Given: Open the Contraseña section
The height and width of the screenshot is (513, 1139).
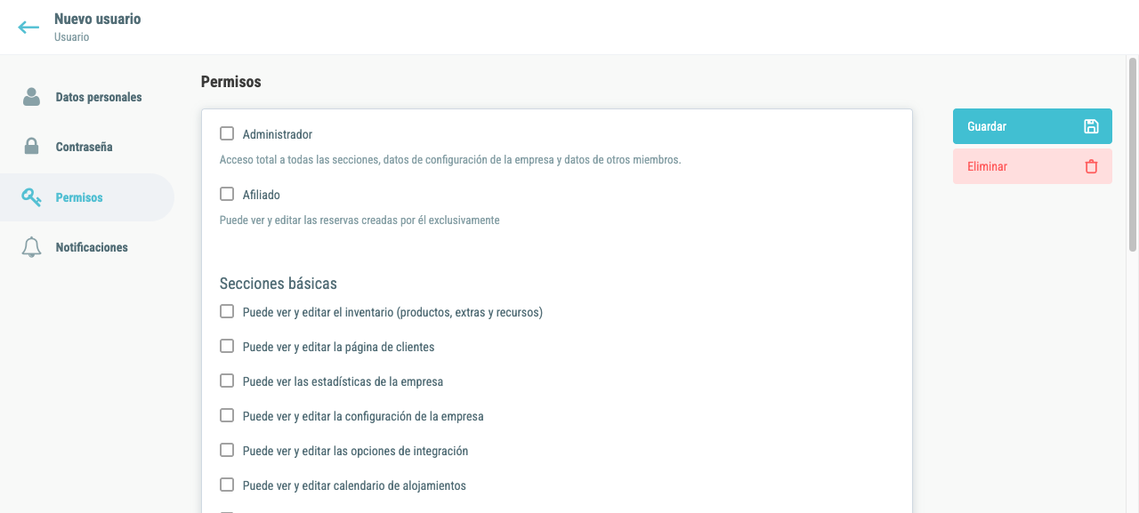Looking at the screenshot, I should (87, 147).
